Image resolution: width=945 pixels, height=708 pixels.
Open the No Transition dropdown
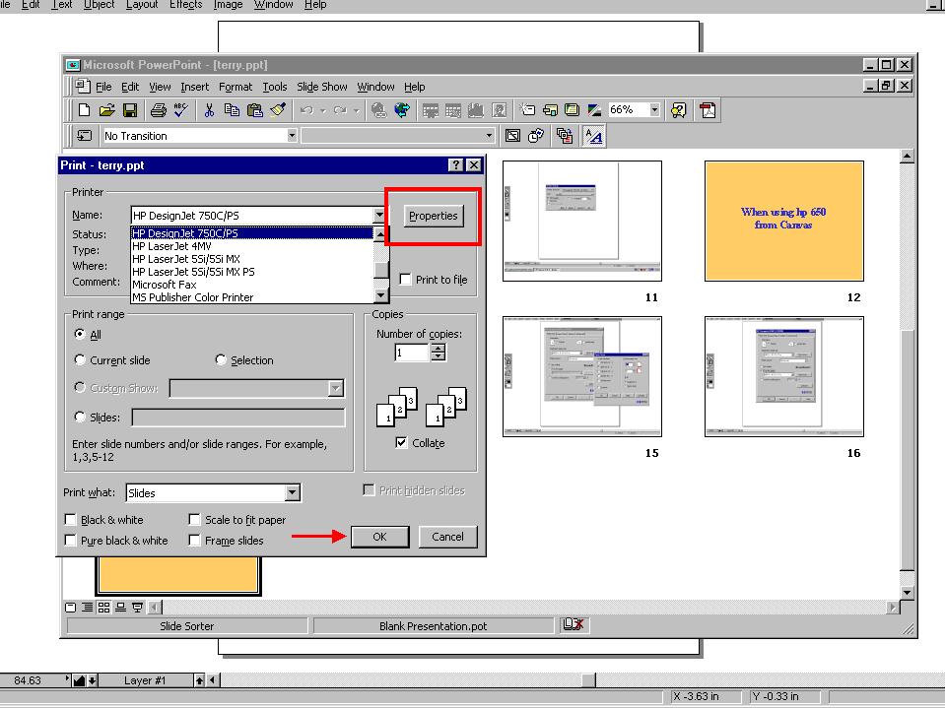pyautogui.click(x=292, y=136)
